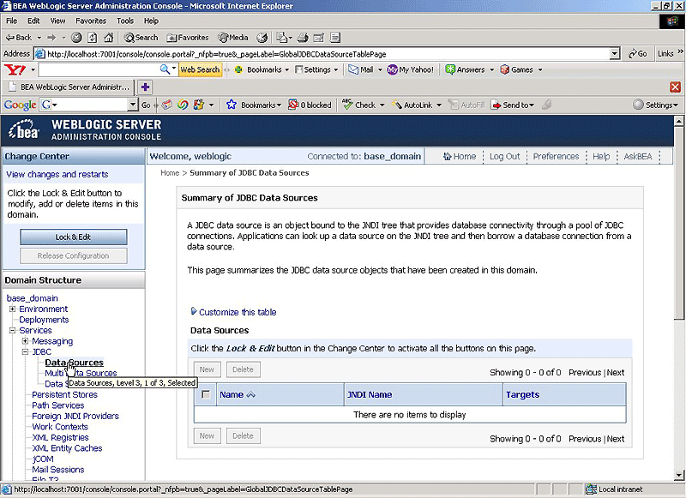Click the base_domain root node

pyautogui.click(x=32, y=298)
